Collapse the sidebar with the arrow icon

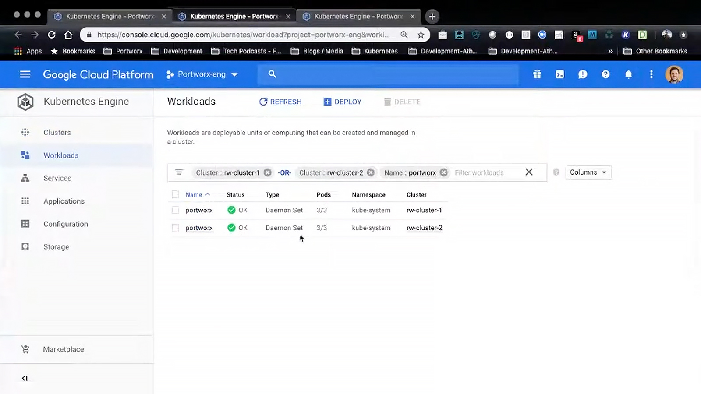point(25,378)
